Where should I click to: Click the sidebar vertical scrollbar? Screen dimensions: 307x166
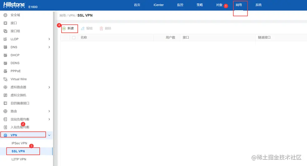(54, 88)
